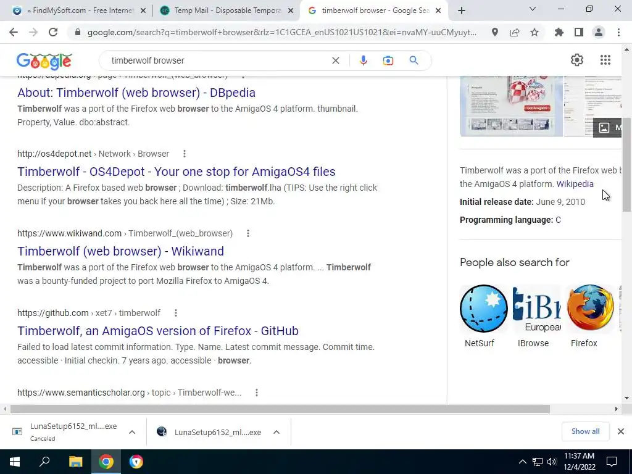Reload the Google search page

point(53,32)
